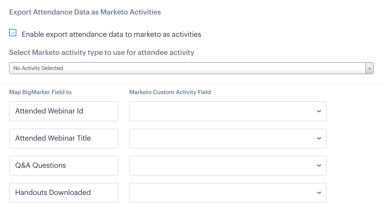Select the Attended Webinar Id field
384x207 pixels.
(64, 111)
